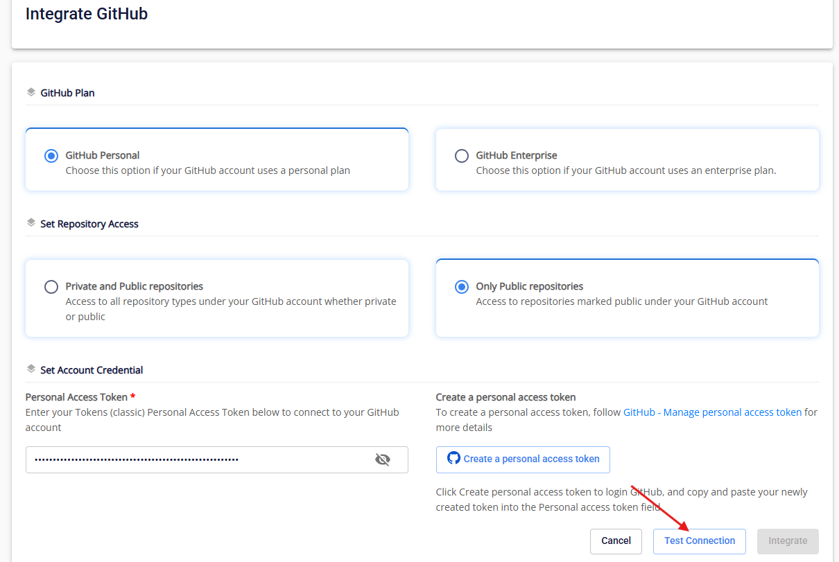The image size is (839, 562).
Task: Choose the GitHub Enterprise radio option
Action: pos(462,156)
